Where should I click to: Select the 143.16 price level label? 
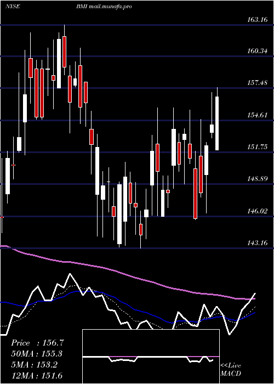click(258, 243)
